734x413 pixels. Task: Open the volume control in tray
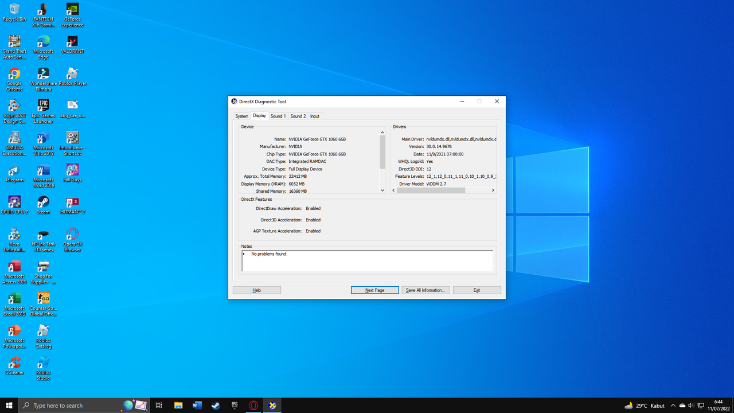pos(691,406)
